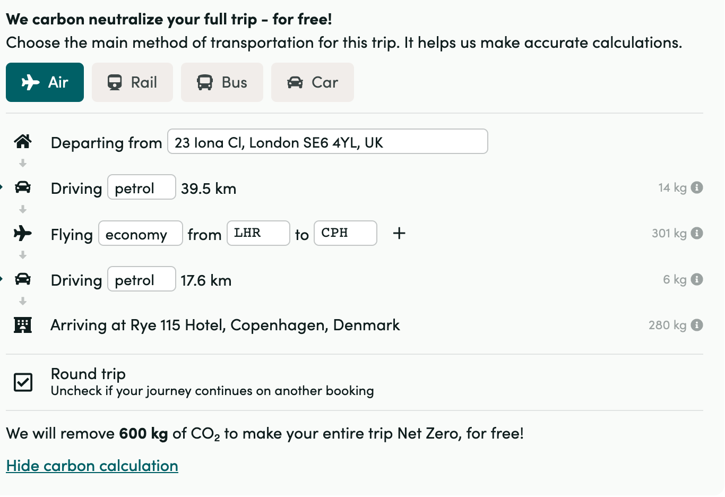The width and height of the screenshot is (725, 497).
Task: Uncheck the Round trip checkbox
Action: [x=23, y=382]
